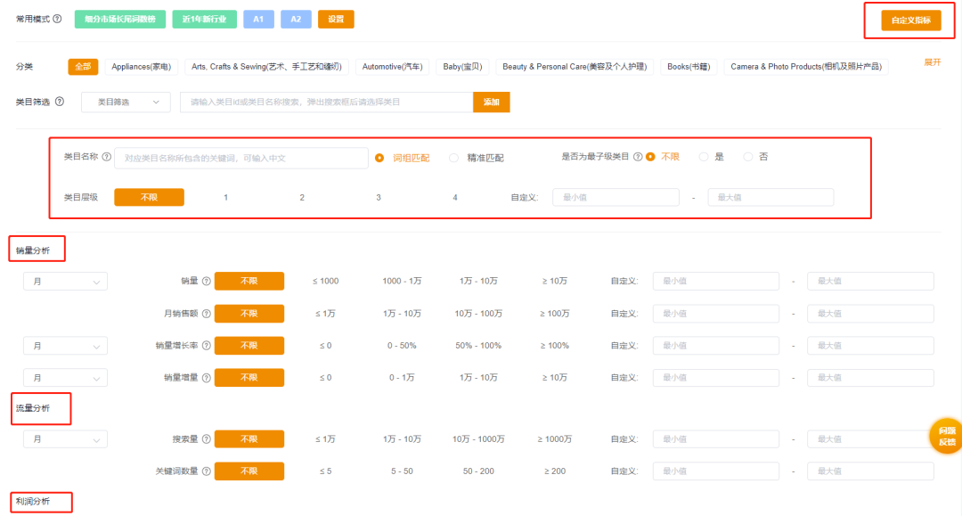The width and height of the screenshot is (962, 516).
Task: Choose 类目层级 level 1
Action: pyautogui.click(x=225, y=197)
